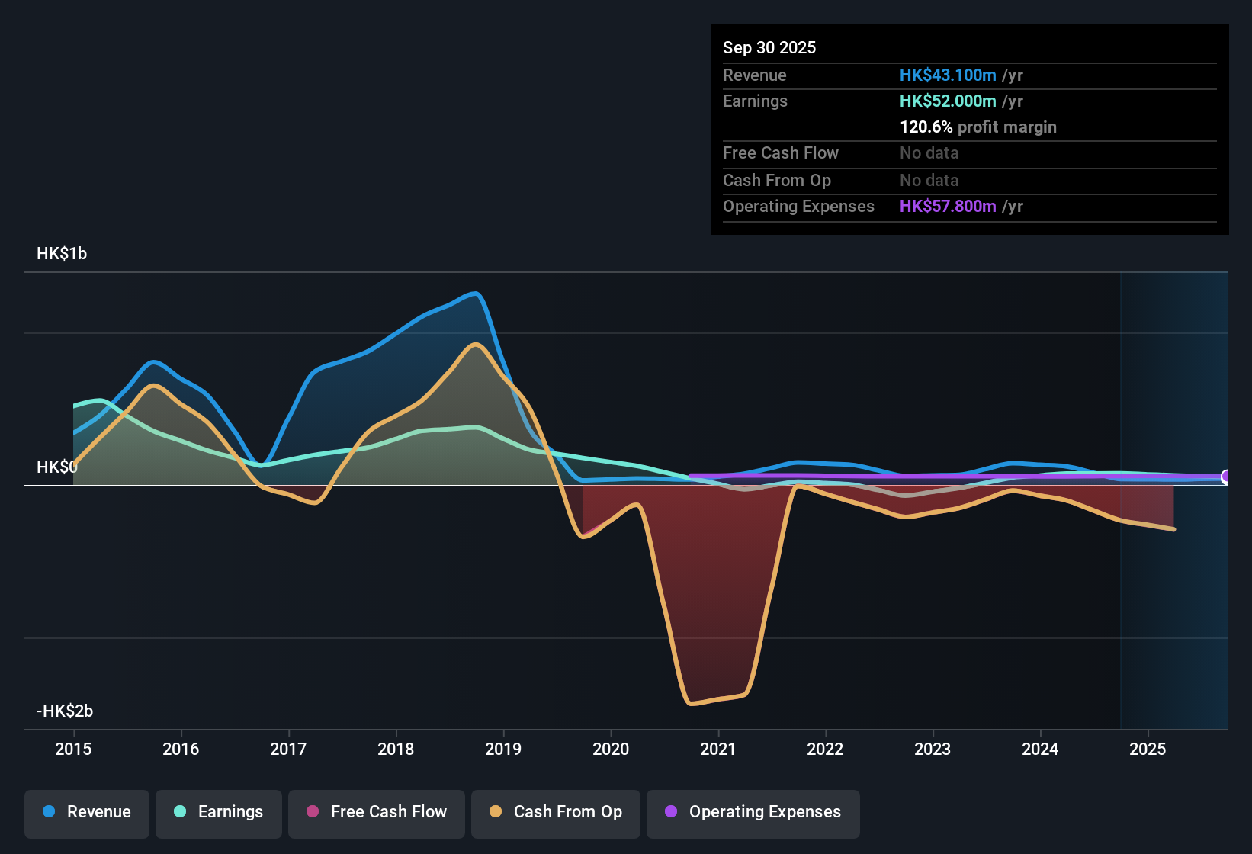1252x854 pixels.
Task: Expand the Cash From Op legend item
Action: pyautogui.click(x=555, y=812)
